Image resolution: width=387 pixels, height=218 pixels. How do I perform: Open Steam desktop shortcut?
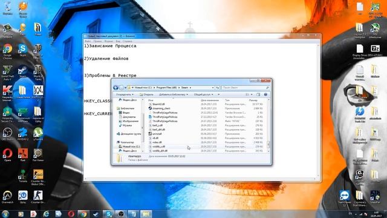tap(23, 71)
